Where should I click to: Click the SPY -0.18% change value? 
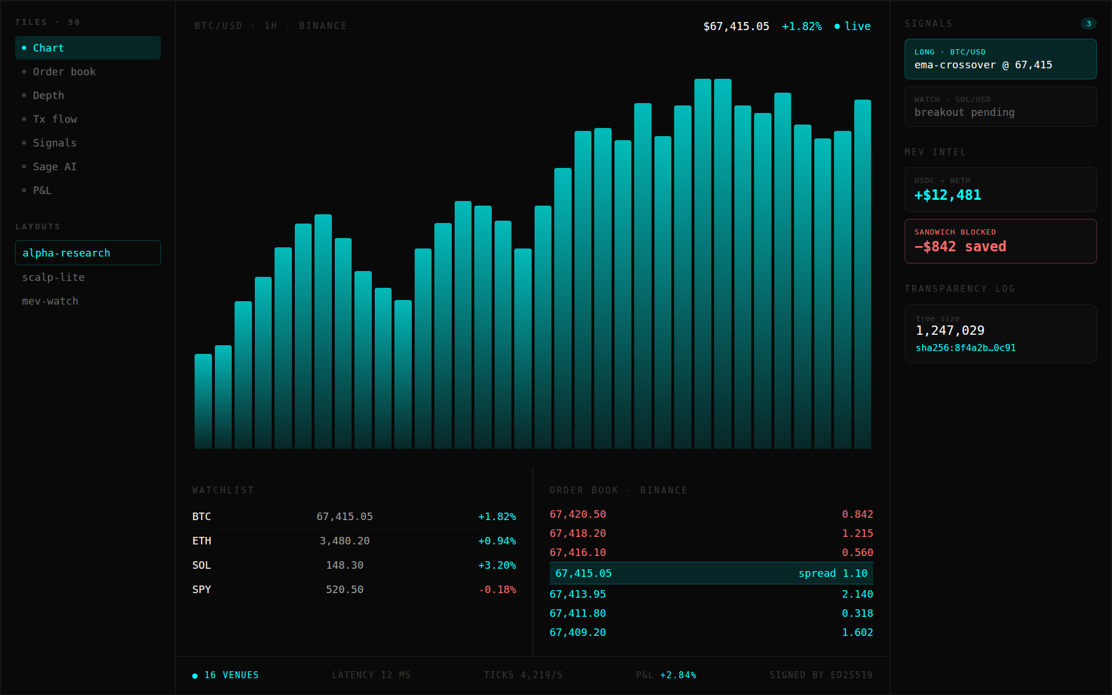click(498, 590)
